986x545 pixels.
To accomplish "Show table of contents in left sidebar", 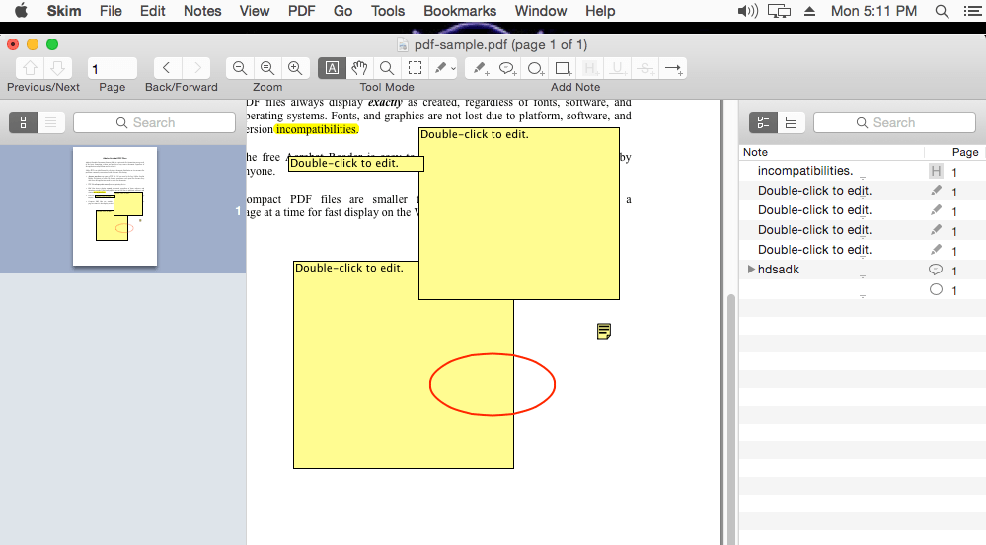I will pyautogui.click(x=51, y=122).
